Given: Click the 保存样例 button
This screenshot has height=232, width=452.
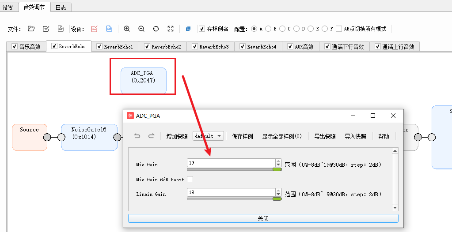Looking at the screenshot, I should (243, 136).
